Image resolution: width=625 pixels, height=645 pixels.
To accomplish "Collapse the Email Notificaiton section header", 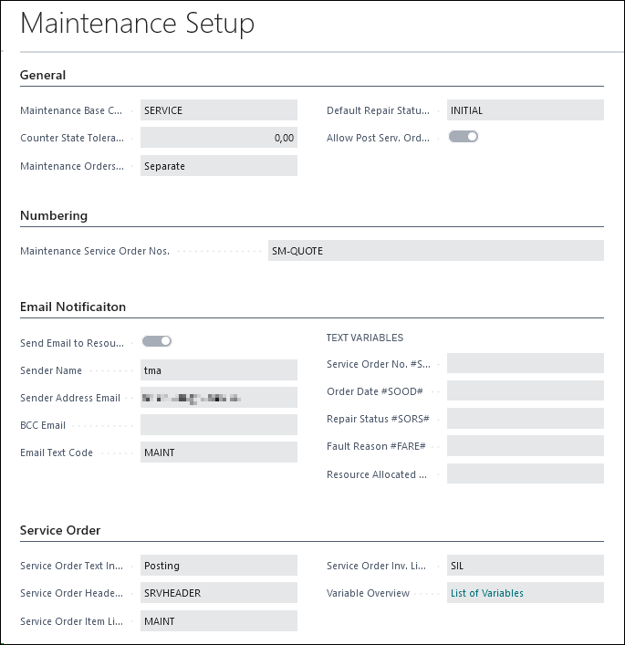I will coord(73,307).
